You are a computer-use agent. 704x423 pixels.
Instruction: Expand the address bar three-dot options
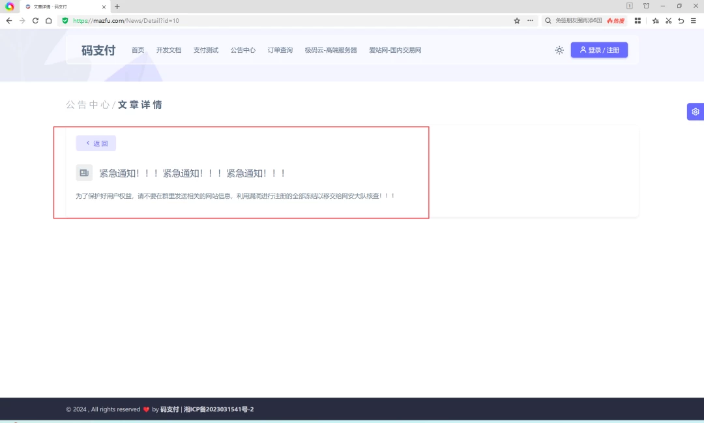[530, 21]
